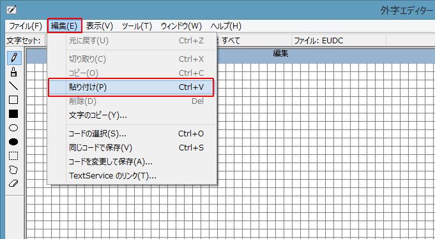435x239 pixels.
Task: Select the Pencil tool
Action: pyautogui.click(x=13, y=58)
